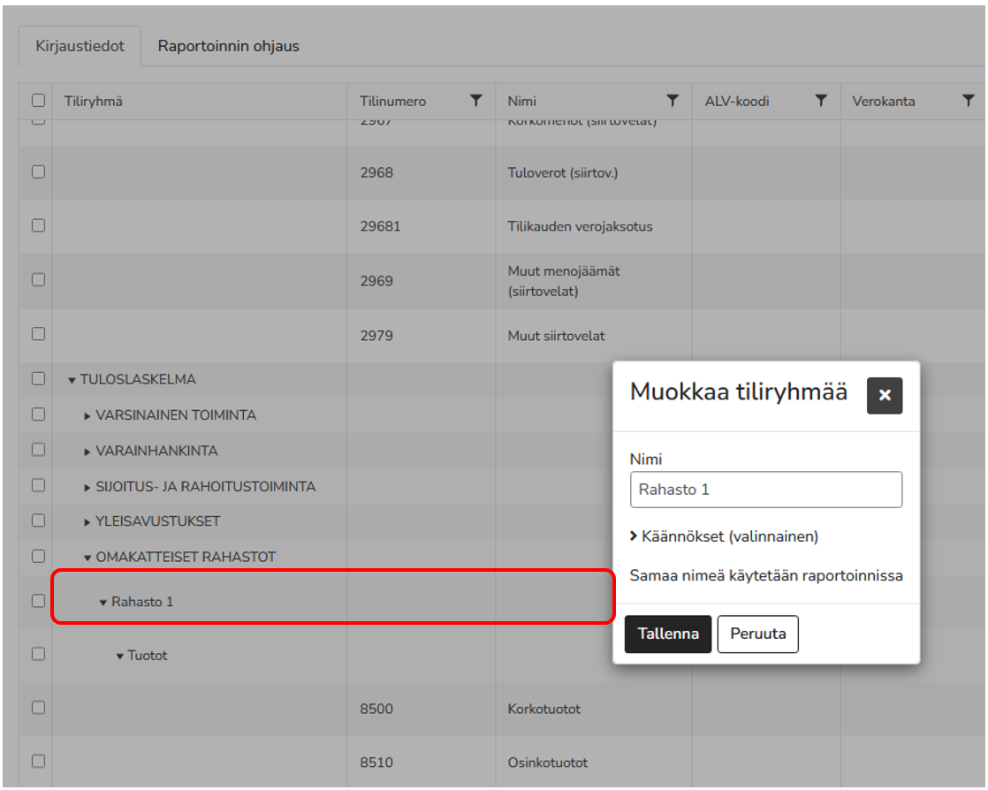The width and height of the screenshot is (988, 790).
Task: Switch to the Kirjaustiedot tab
Action: coord(80,46)
